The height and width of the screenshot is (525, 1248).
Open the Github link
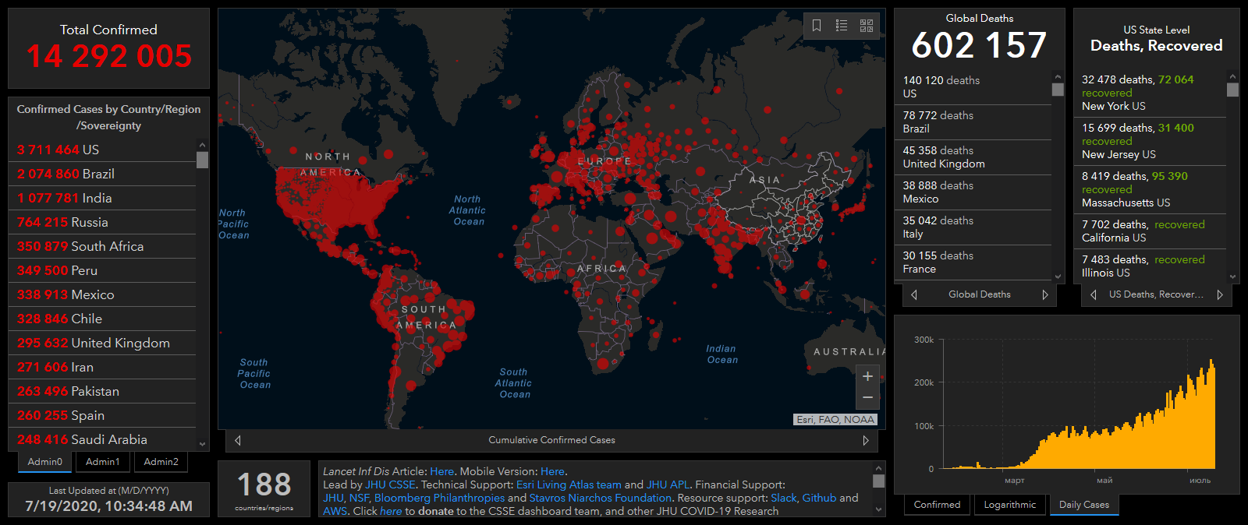coord(819,498)
